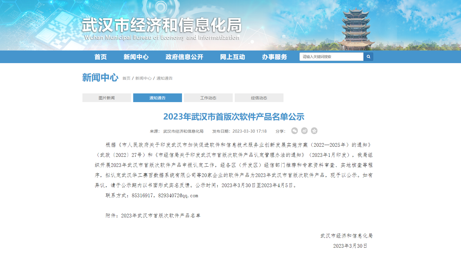Viewport: 461px width, 253px height.
Task: Switch to the 工作动态 tab
Action: (208, 98)
